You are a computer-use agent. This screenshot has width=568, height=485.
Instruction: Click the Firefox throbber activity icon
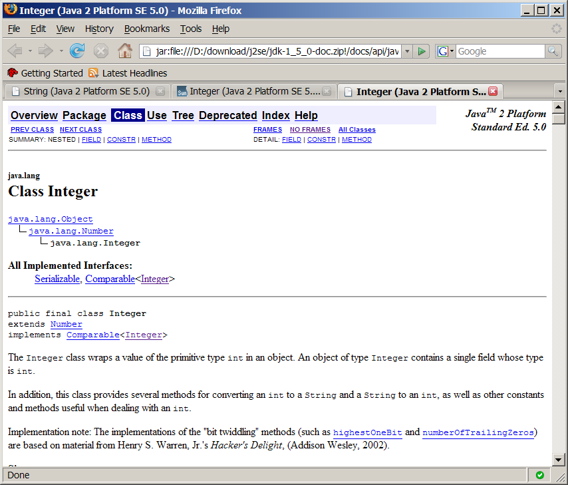click(557, 29)
